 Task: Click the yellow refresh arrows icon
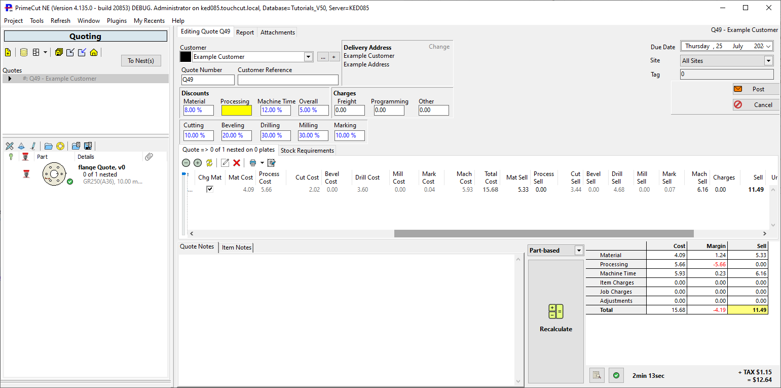(x=209, y=163)
